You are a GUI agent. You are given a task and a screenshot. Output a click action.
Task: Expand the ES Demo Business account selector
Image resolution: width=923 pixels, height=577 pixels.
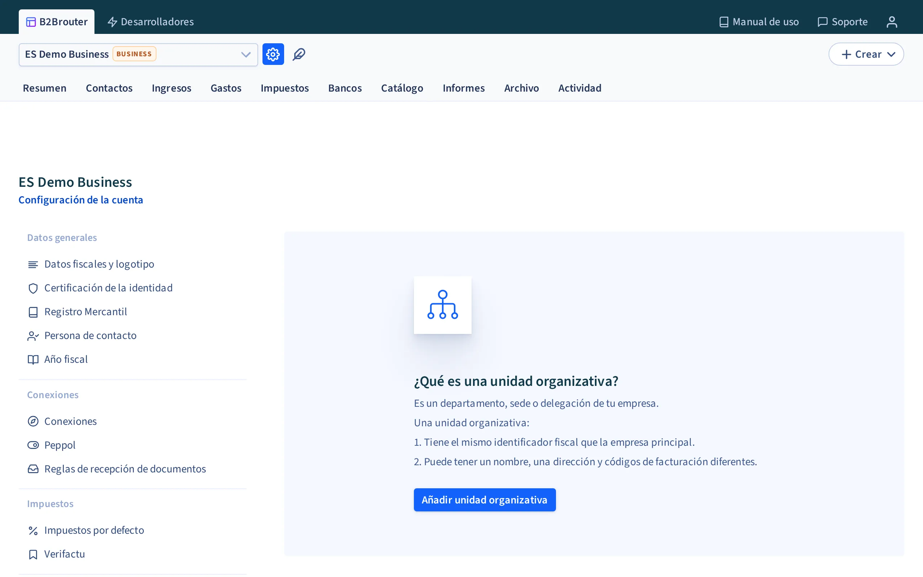click(138, 54)
